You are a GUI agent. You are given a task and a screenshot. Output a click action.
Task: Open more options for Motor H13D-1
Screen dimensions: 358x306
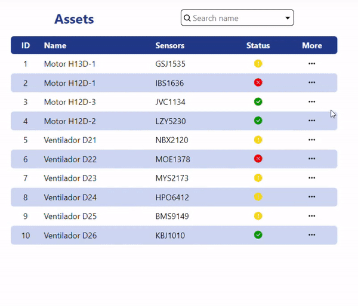point(311,63)
